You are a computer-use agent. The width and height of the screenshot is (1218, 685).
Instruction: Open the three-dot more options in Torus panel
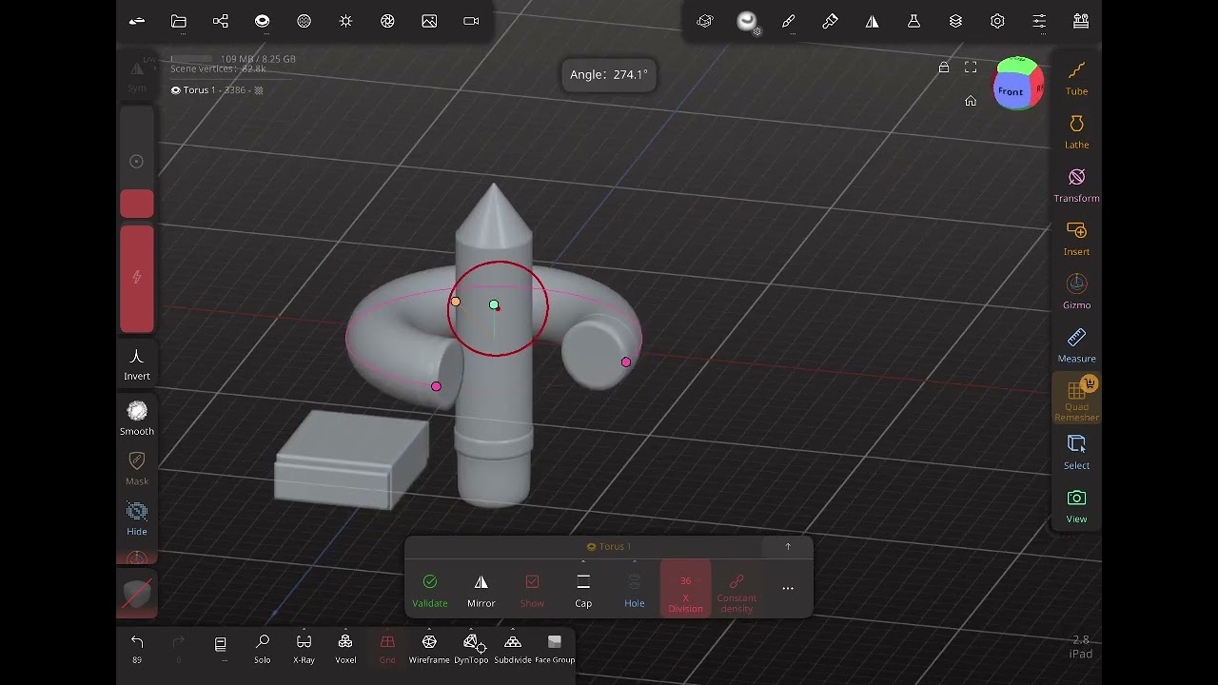788,588
